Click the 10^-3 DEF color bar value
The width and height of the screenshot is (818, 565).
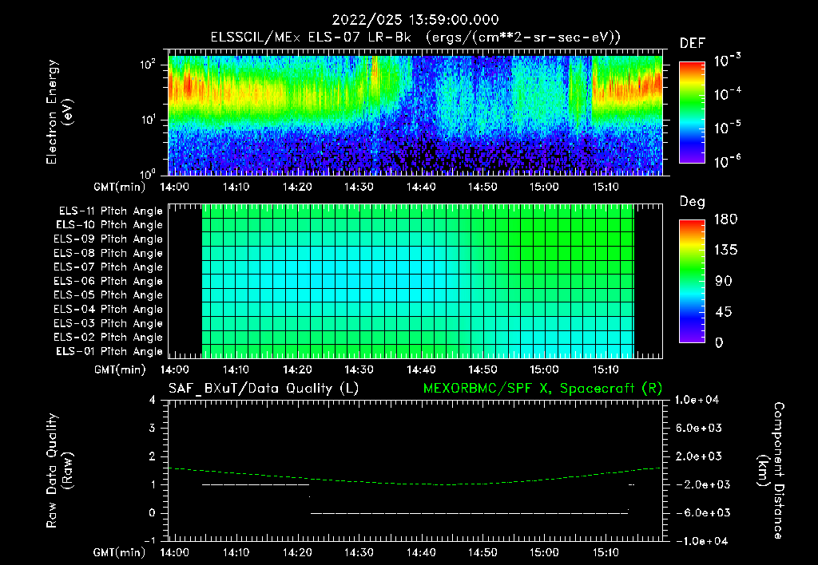727,60
